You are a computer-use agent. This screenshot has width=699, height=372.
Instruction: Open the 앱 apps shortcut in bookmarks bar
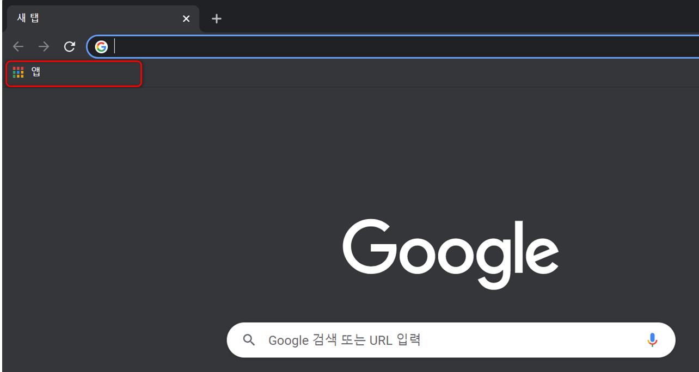point(27,72)
